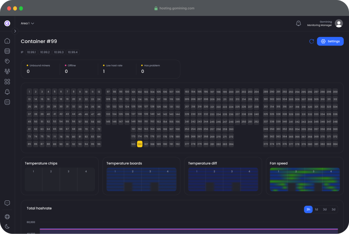Select miner slot 277
Image resolution: width=349 pixels, height=234 pixels.
(x=187, y=144)
